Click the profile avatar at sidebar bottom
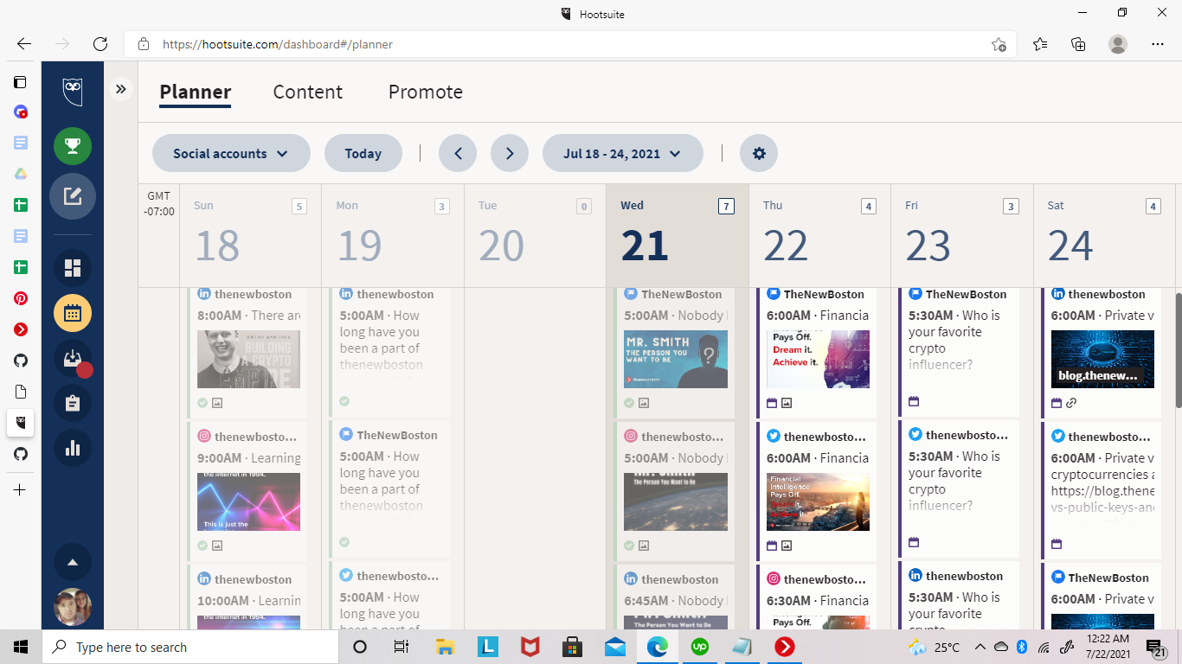 (73, 606)
